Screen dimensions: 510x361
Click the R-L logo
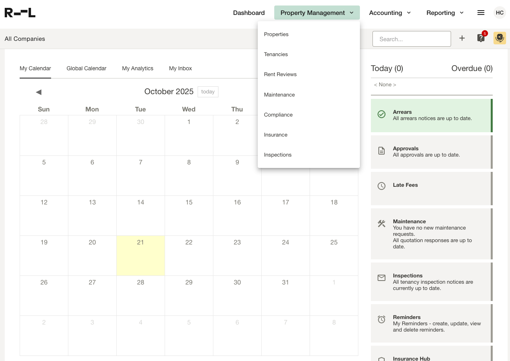point(20,13)
